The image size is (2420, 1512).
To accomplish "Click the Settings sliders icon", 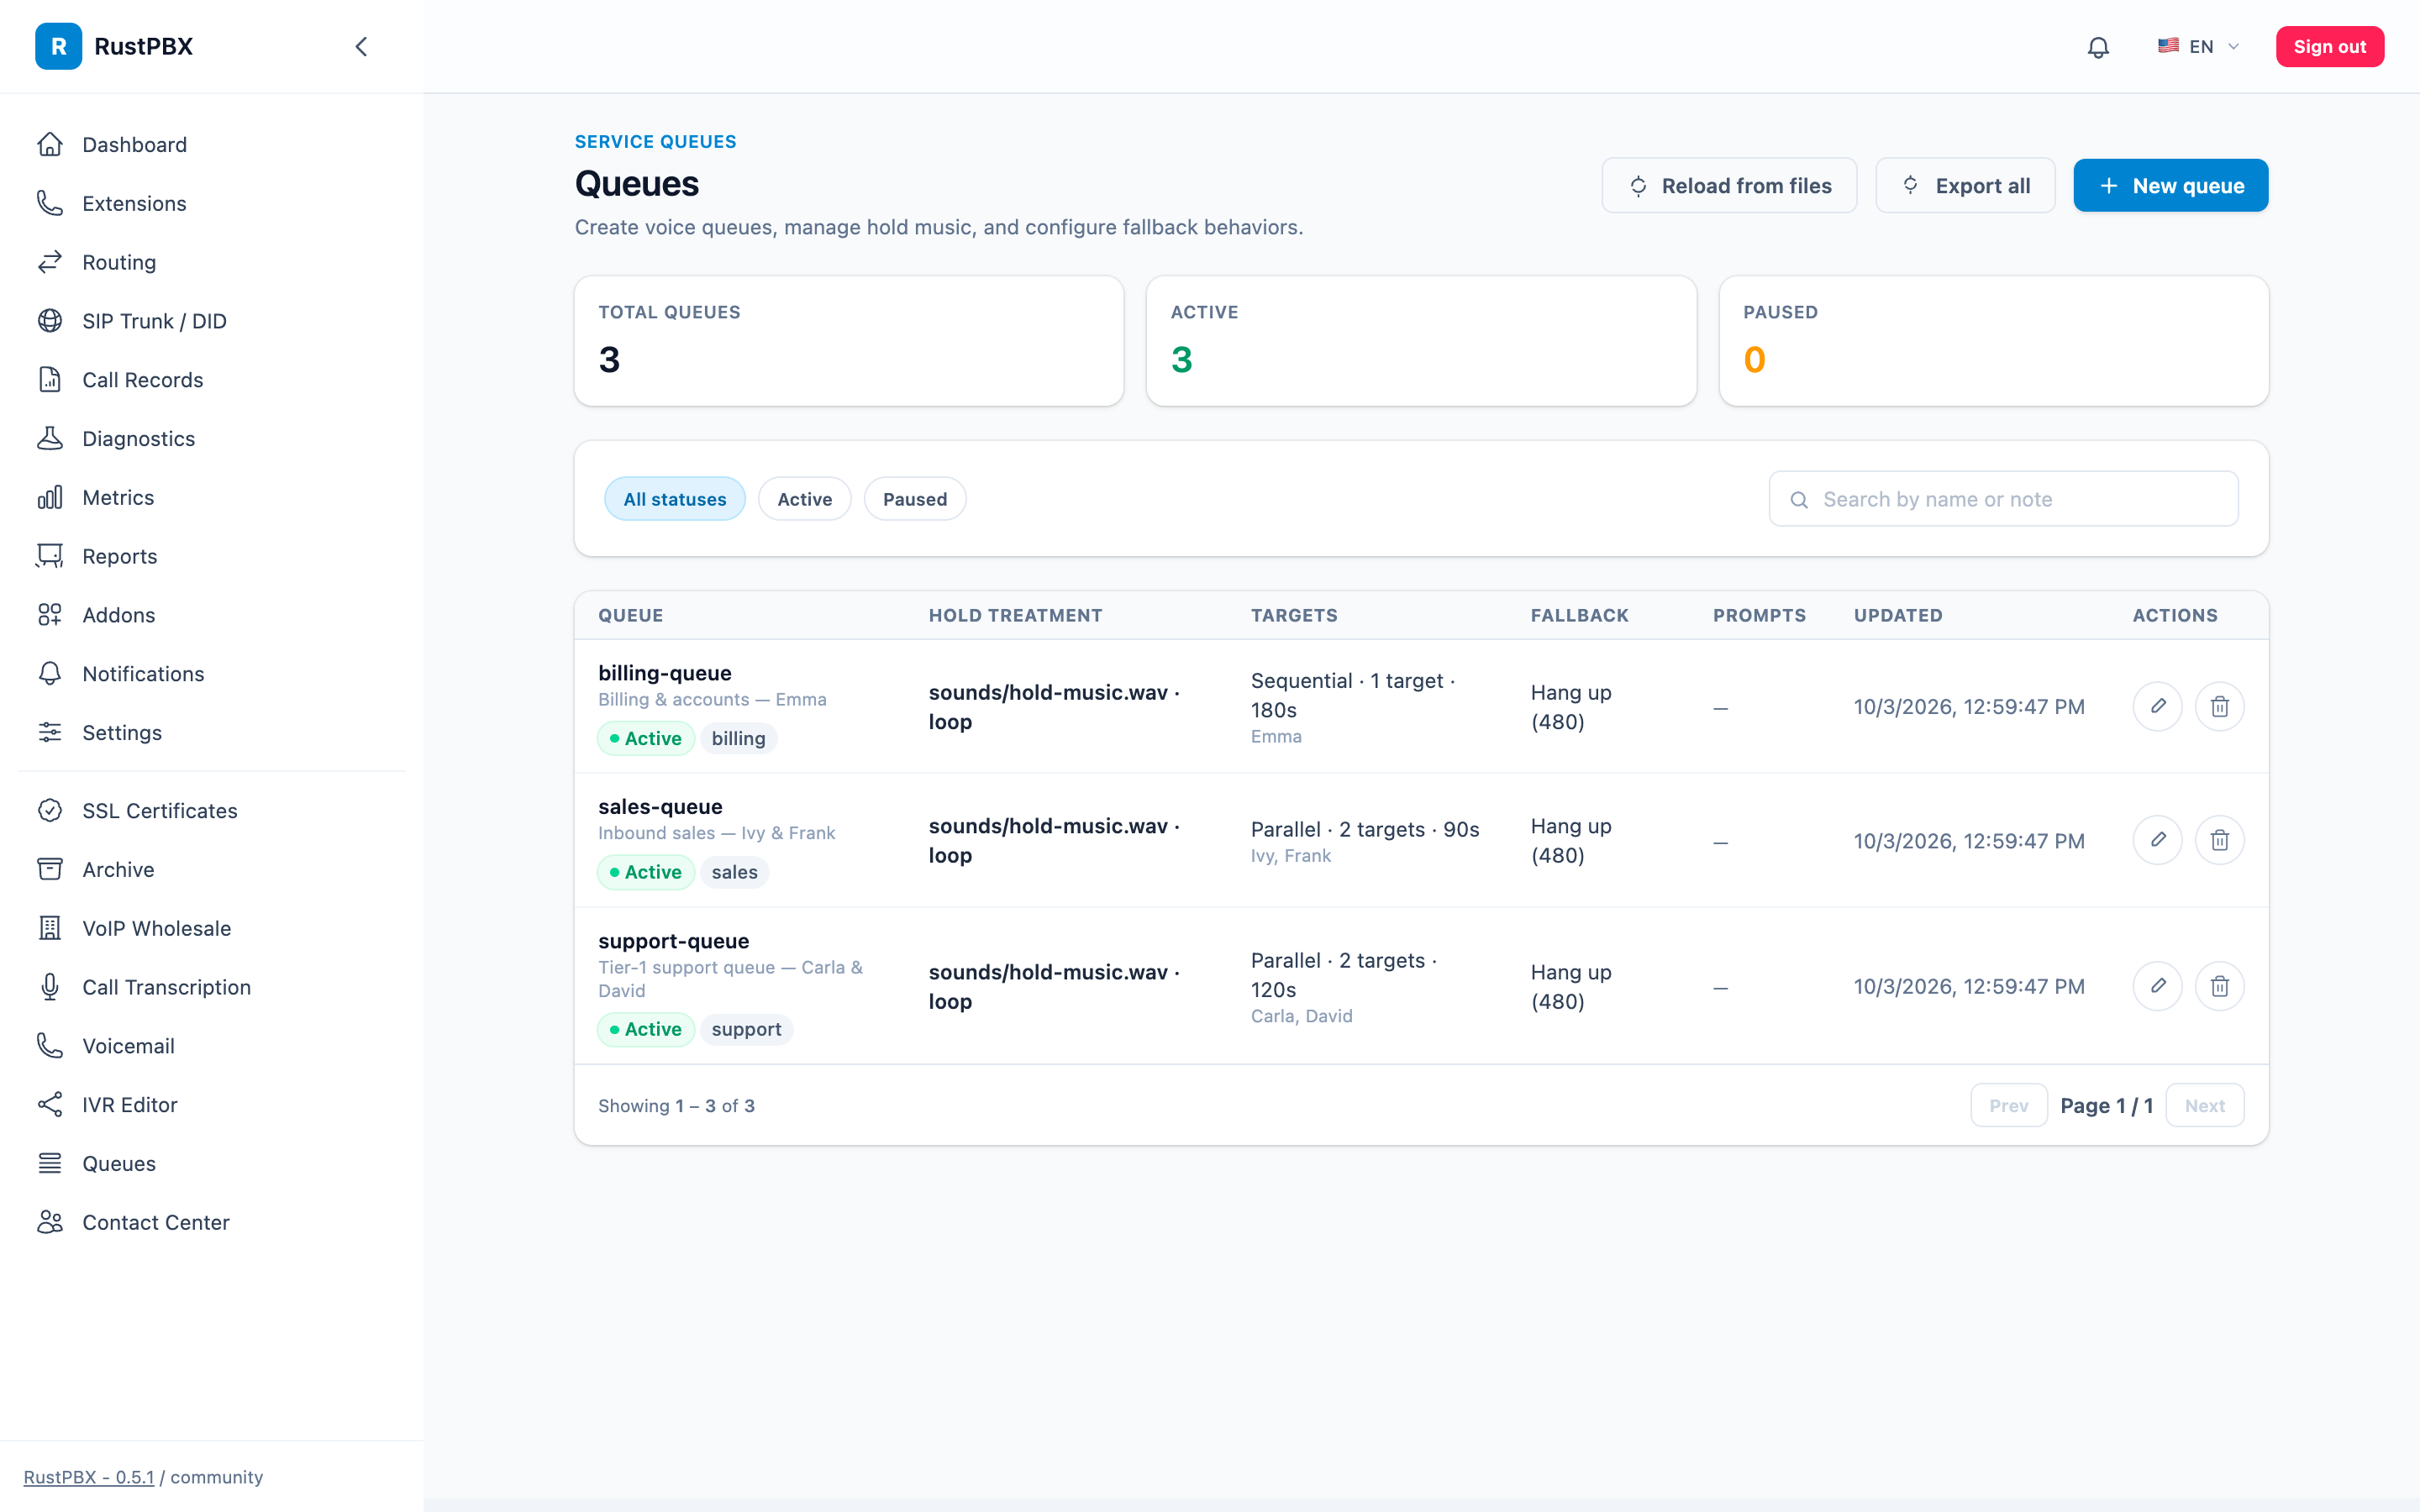I will [50, 733].
